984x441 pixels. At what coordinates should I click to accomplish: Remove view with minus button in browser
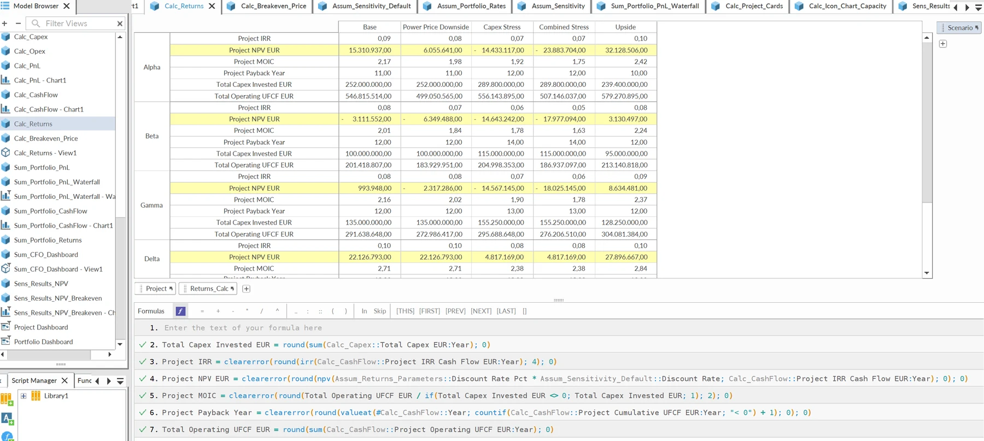tap(18, 23)
